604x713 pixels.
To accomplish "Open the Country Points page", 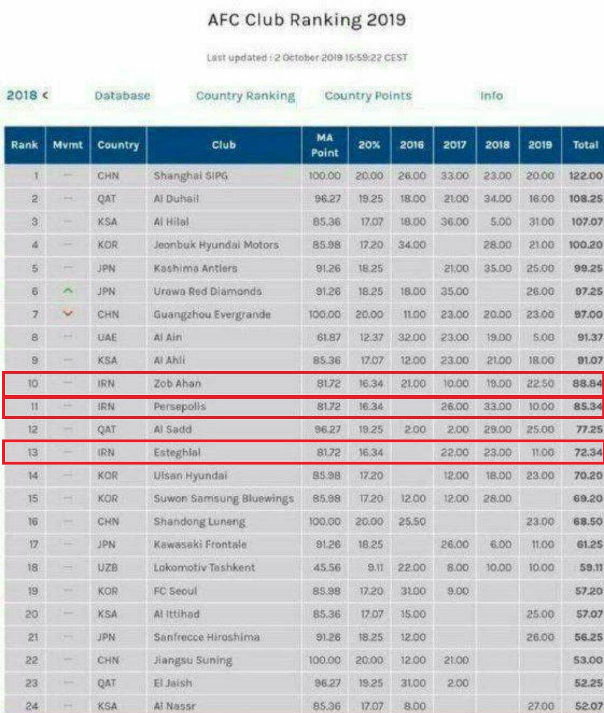I will click(x=368, y=96).
